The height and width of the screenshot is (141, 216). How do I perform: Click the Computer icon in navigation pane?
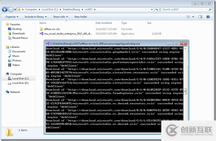[7, 74]
